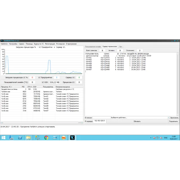Select 1cv8c.exe process with PID 4832
This screenshot has width=180, height=180.
pos(42,94)
